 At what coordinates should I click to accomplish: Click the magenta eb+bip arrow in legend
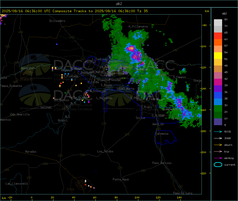(x=218, y=158)
